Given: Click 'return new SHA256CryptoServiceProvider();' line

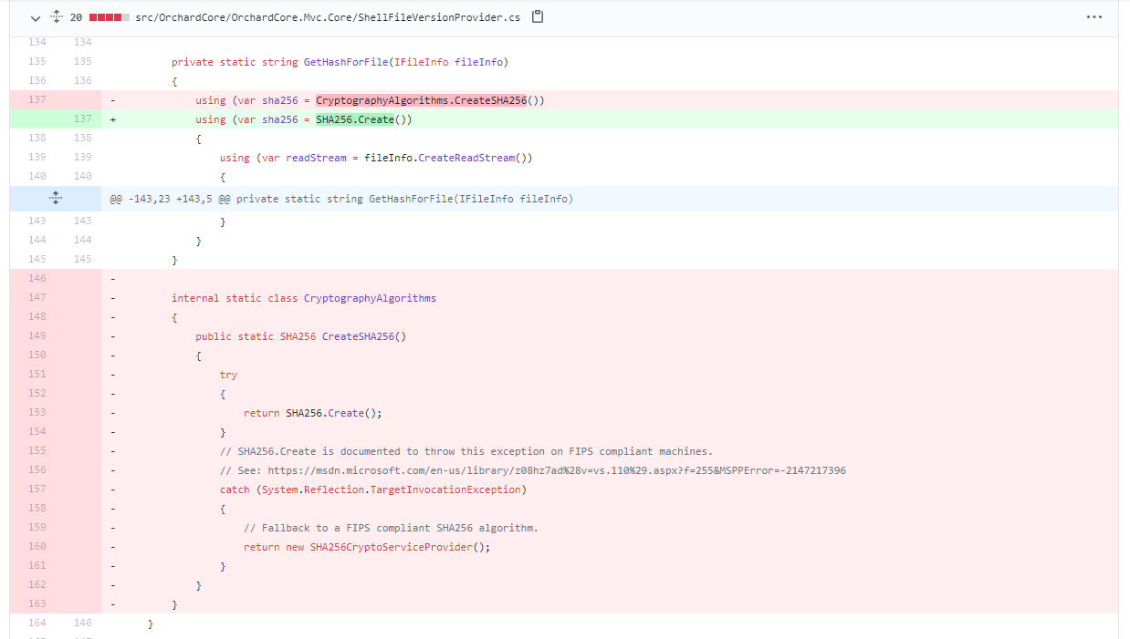Looking at the screenshot, I should click(x=367, y=547).
